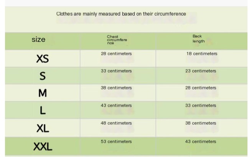The image size is (249, 157).
Task: Select the XL size label
Action: click(43, 128)
